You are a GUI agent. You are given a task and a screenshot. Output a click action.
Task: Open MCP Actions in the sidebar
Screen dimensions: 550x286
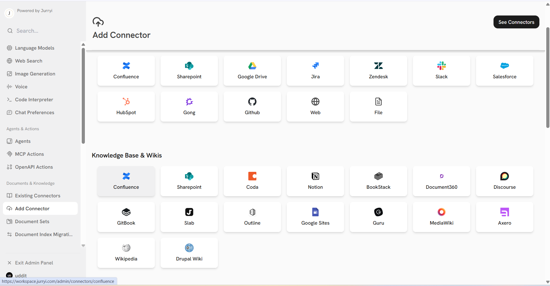[x=40, y=154]
